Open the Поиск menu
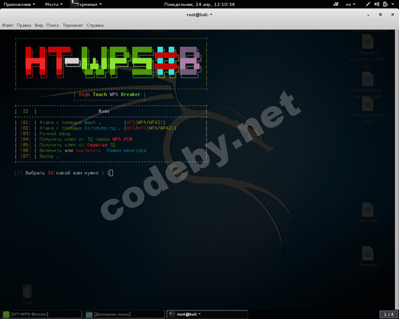 53,25
